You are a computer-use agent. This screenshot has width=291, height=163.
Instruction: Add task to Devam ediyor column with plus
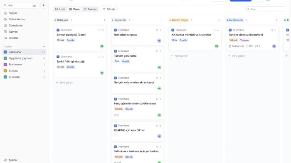[x=219, y=20]
